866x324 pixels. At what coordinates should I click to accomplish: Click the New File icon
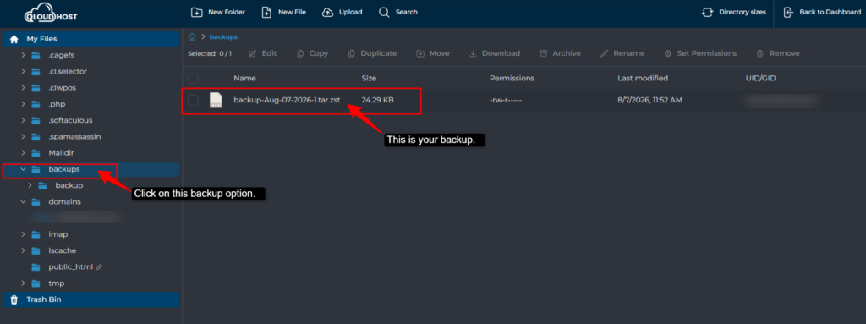coord(266,12)
